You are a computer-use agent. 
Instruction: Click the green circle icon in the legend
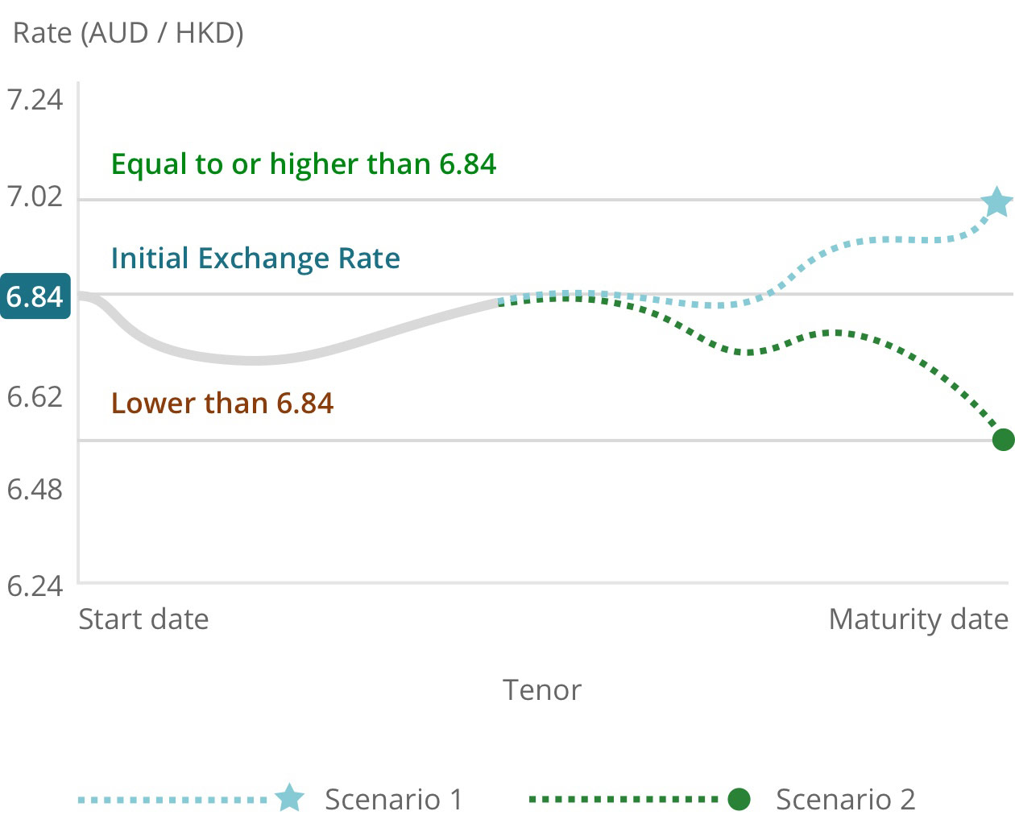coord(739,799)
